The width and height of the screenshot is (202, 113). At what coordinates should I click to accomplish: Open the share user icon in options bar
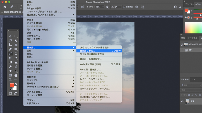coord(175,7)
